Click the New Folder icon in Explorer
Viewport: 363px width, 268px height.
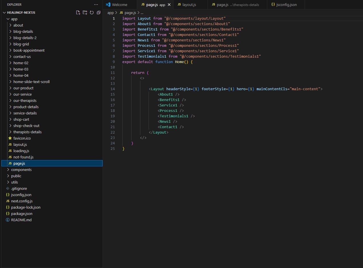tap(85, 13)
